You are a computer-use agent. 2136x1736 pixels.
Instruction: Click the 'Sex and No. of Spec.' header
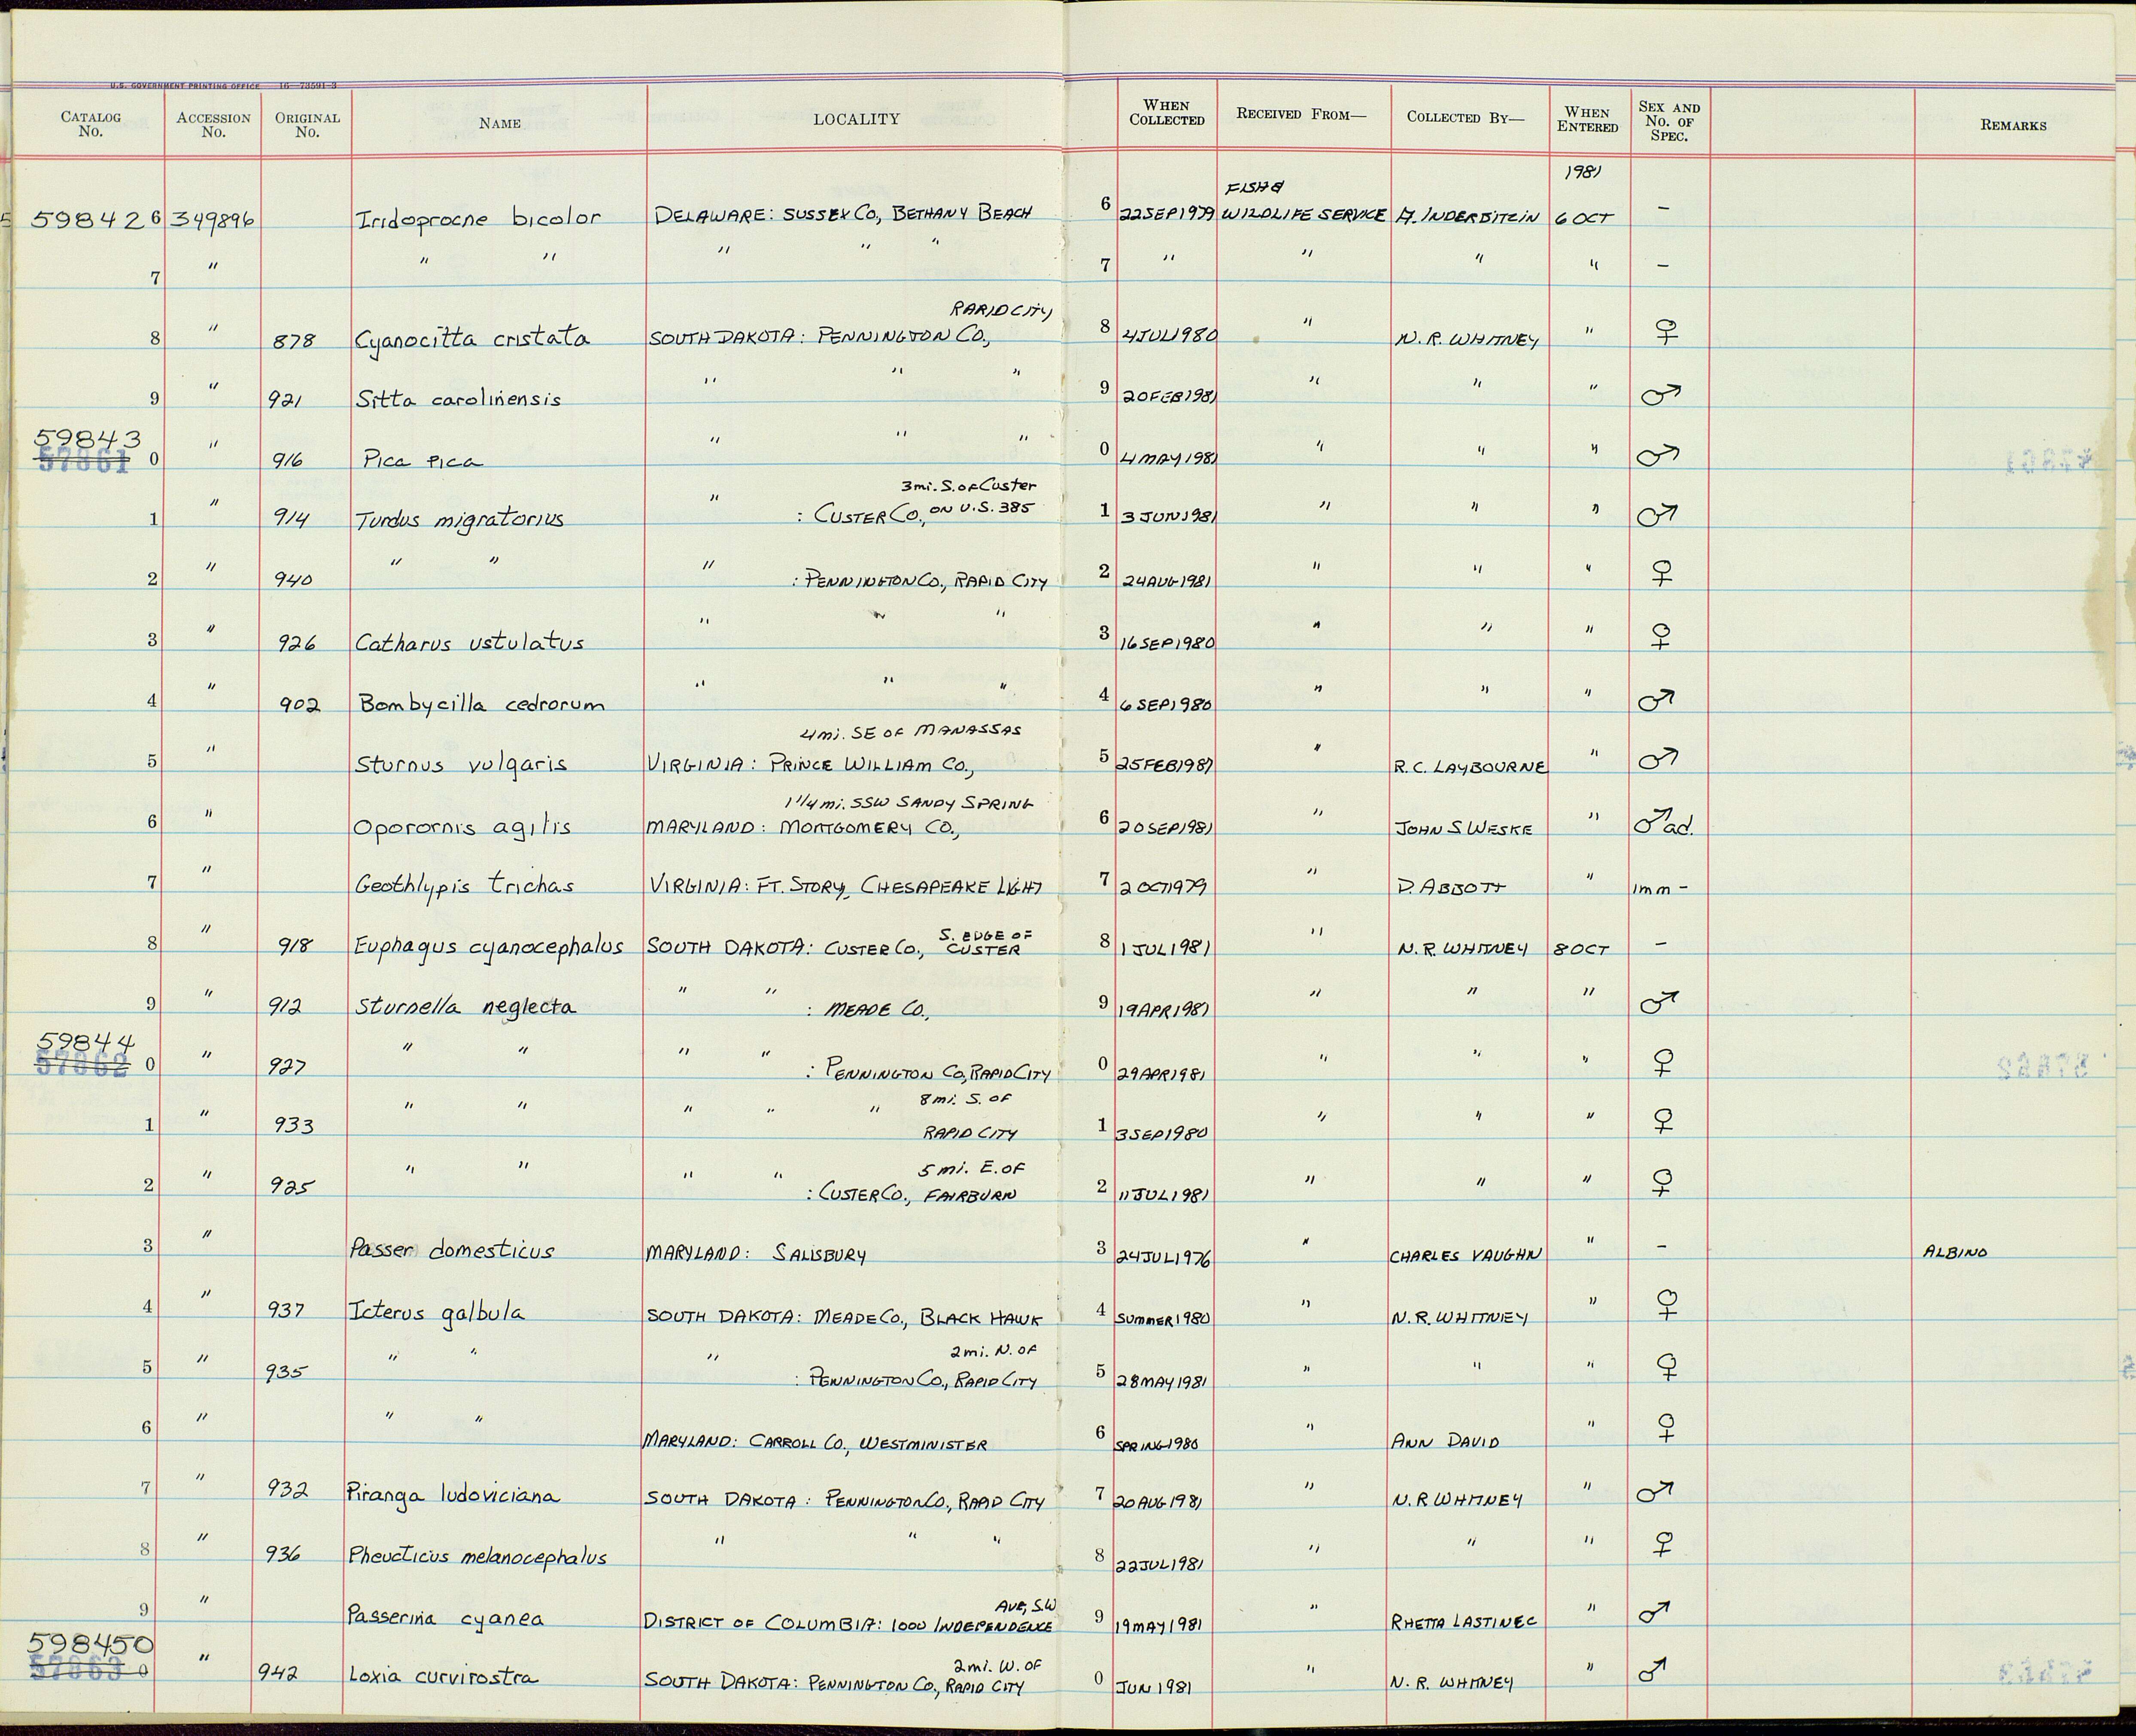click(x=1669, y=121)
